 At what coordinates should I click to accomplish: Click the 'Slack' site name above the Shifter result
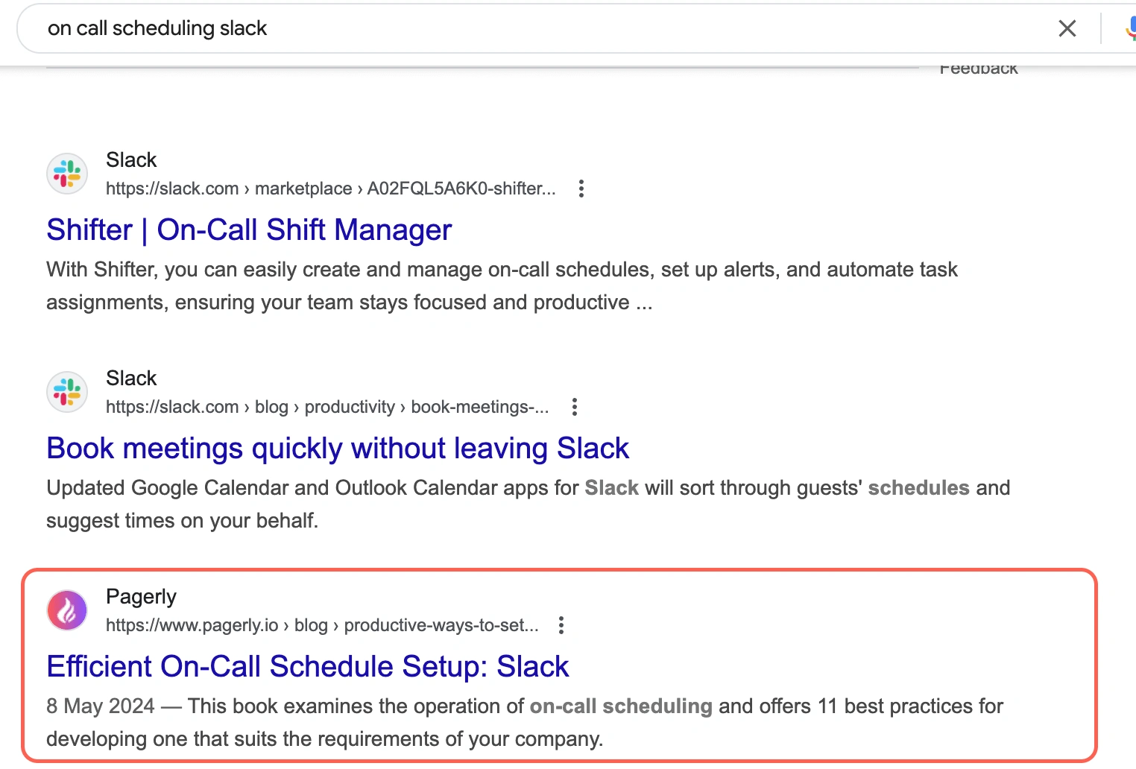pyautogui.click(x=131, y=160)
